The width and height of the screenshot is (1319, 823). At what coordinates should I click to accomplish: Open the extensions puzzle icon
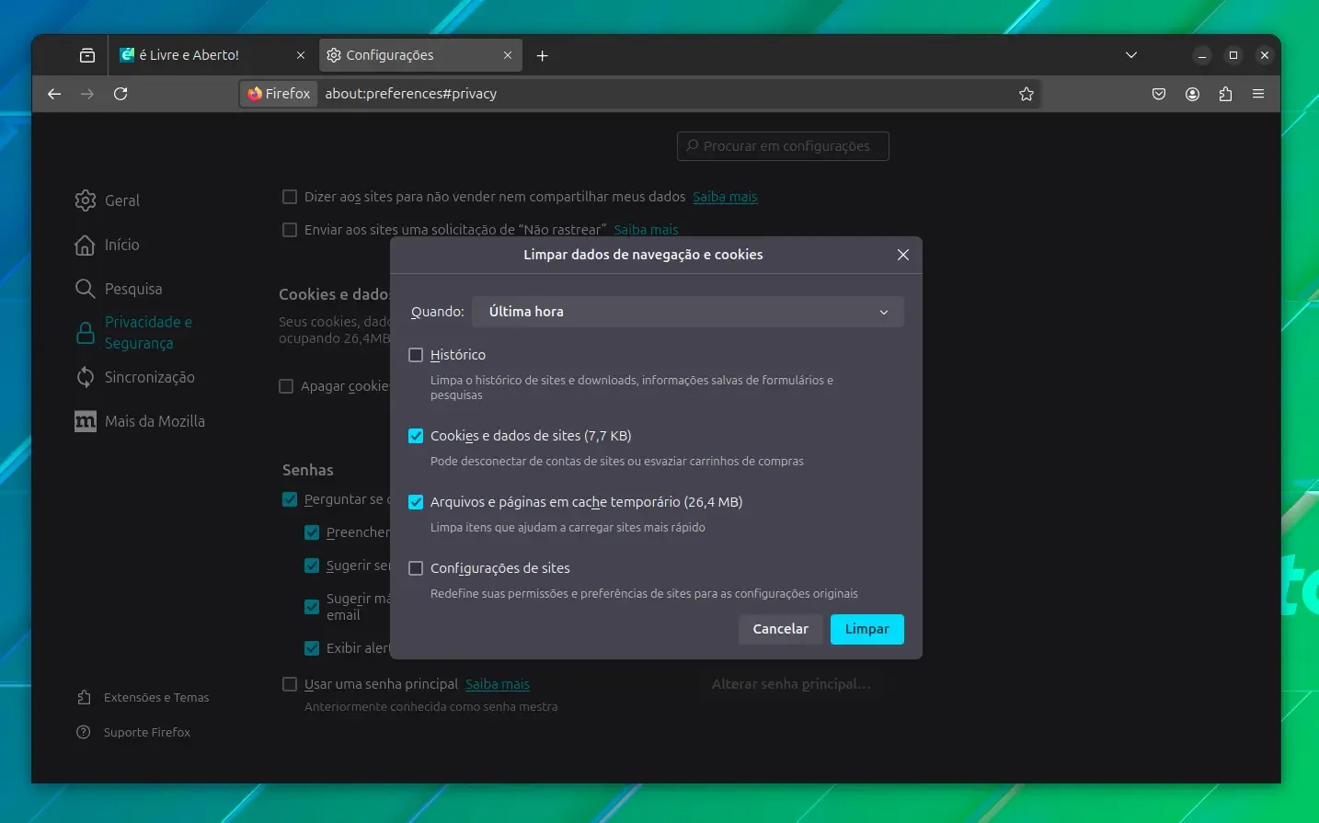[x=1225, y=94]
